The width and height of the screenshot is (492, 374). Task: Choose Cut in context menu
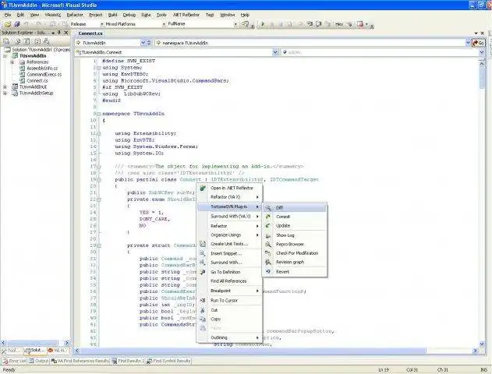229,310
